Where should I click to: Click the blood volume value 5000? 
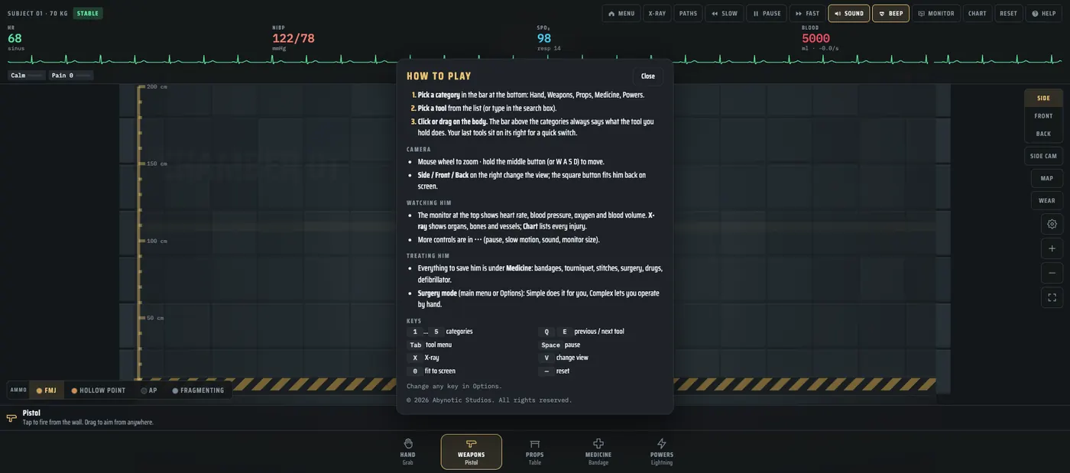point(815,38)
